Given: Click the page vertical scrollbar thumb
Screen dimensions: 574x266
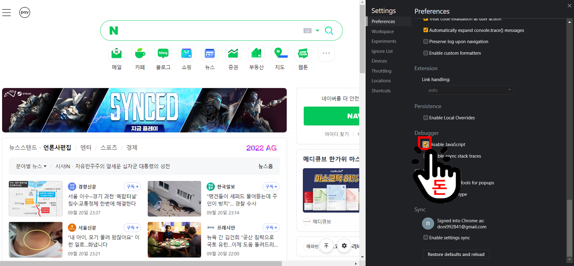Looking at the screenshot, I should click(362, 39).
